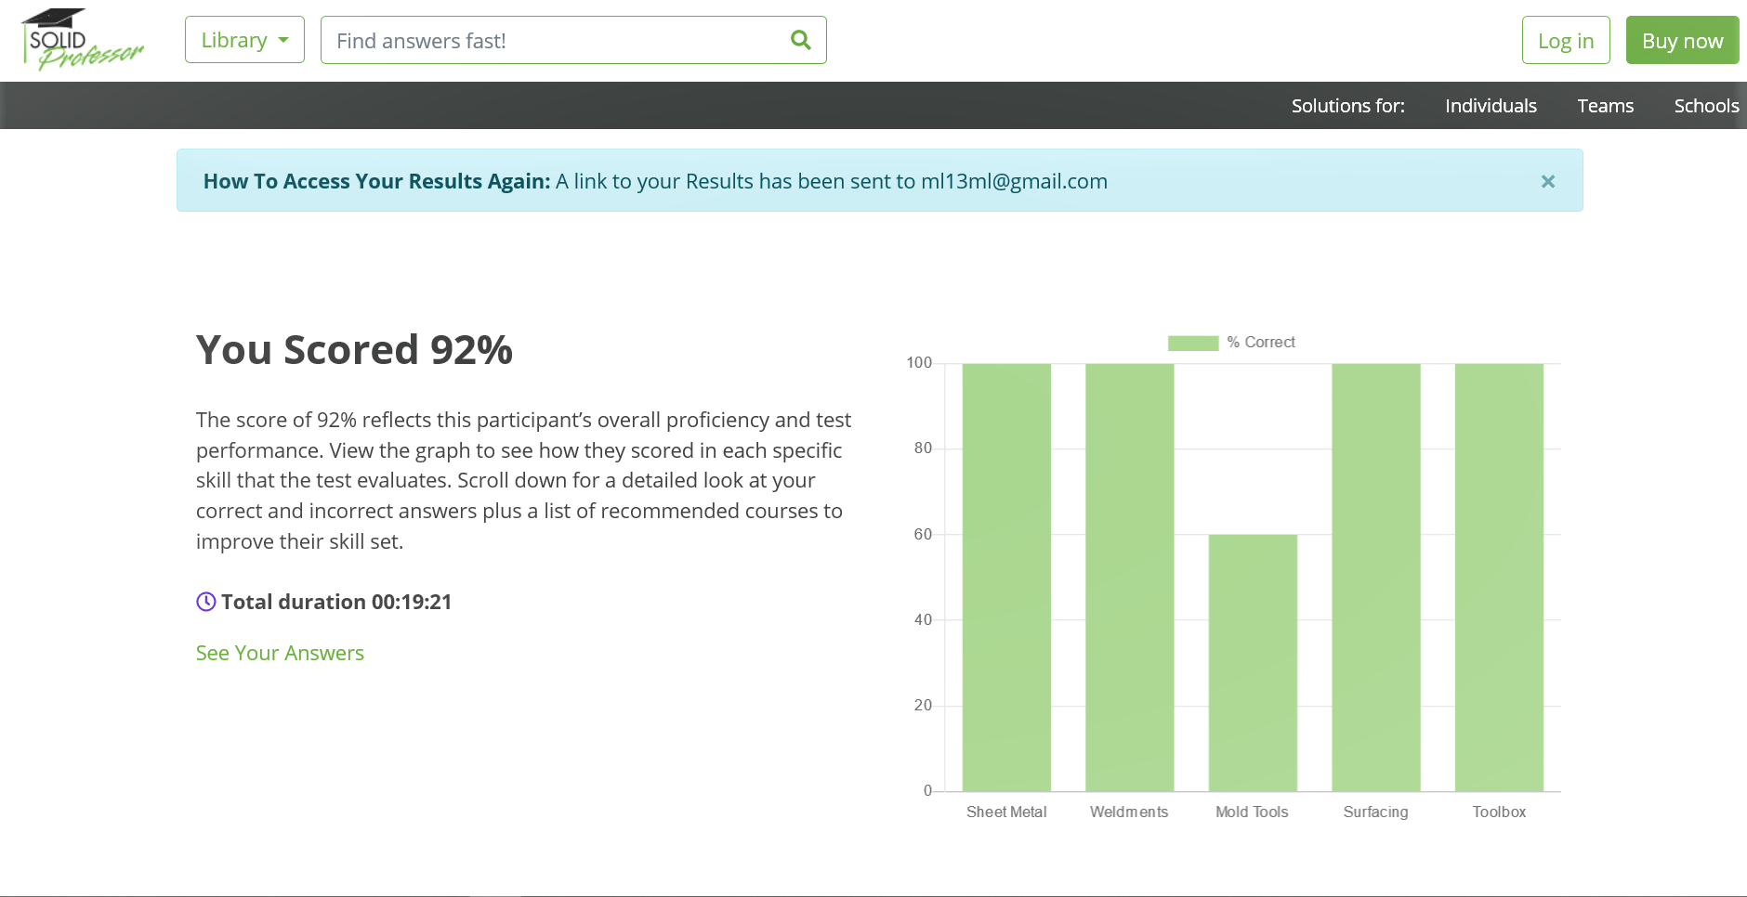
Task: Click the Surfacing bar in chart
Action: [1375, 577]
